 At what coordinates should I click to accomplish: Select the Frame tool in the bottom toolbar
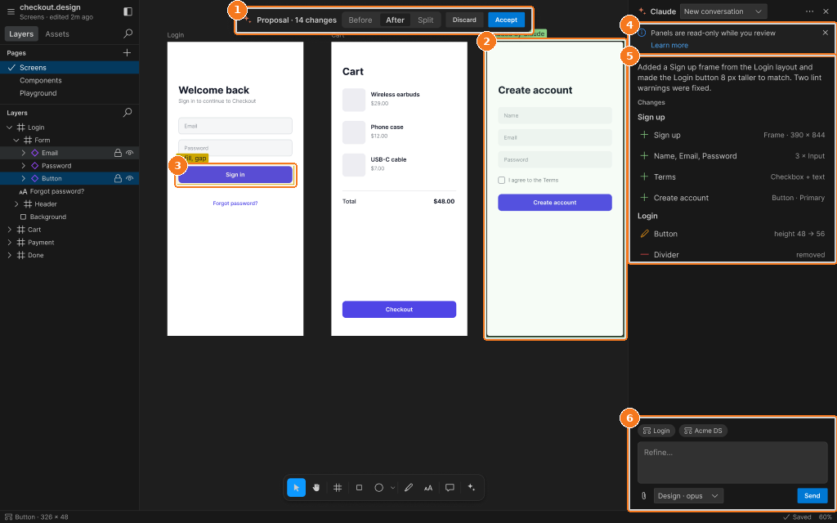[x=338, y=487]
